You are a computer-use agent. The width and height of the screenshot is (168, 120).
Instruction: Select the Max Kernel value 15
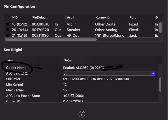pos(65,90)
